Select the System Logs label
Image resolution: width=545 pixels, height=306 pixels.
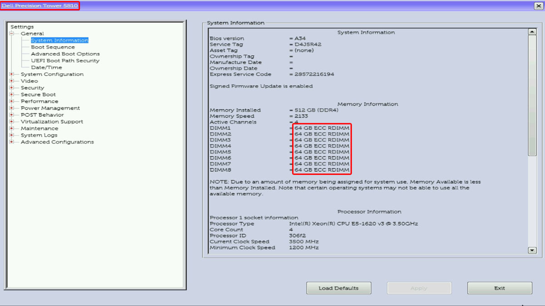[x=39, y=136]
